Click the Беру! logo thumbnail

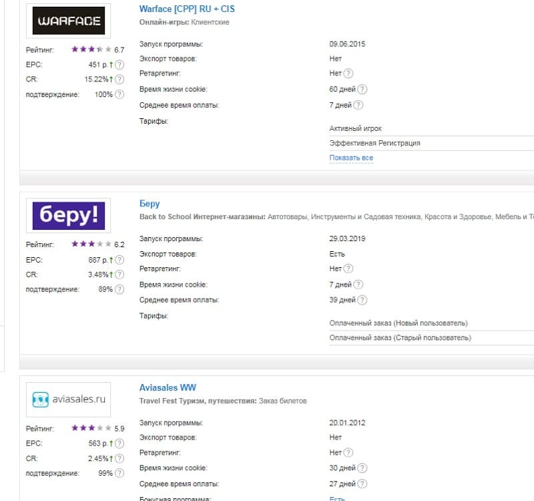click(68, 214)
